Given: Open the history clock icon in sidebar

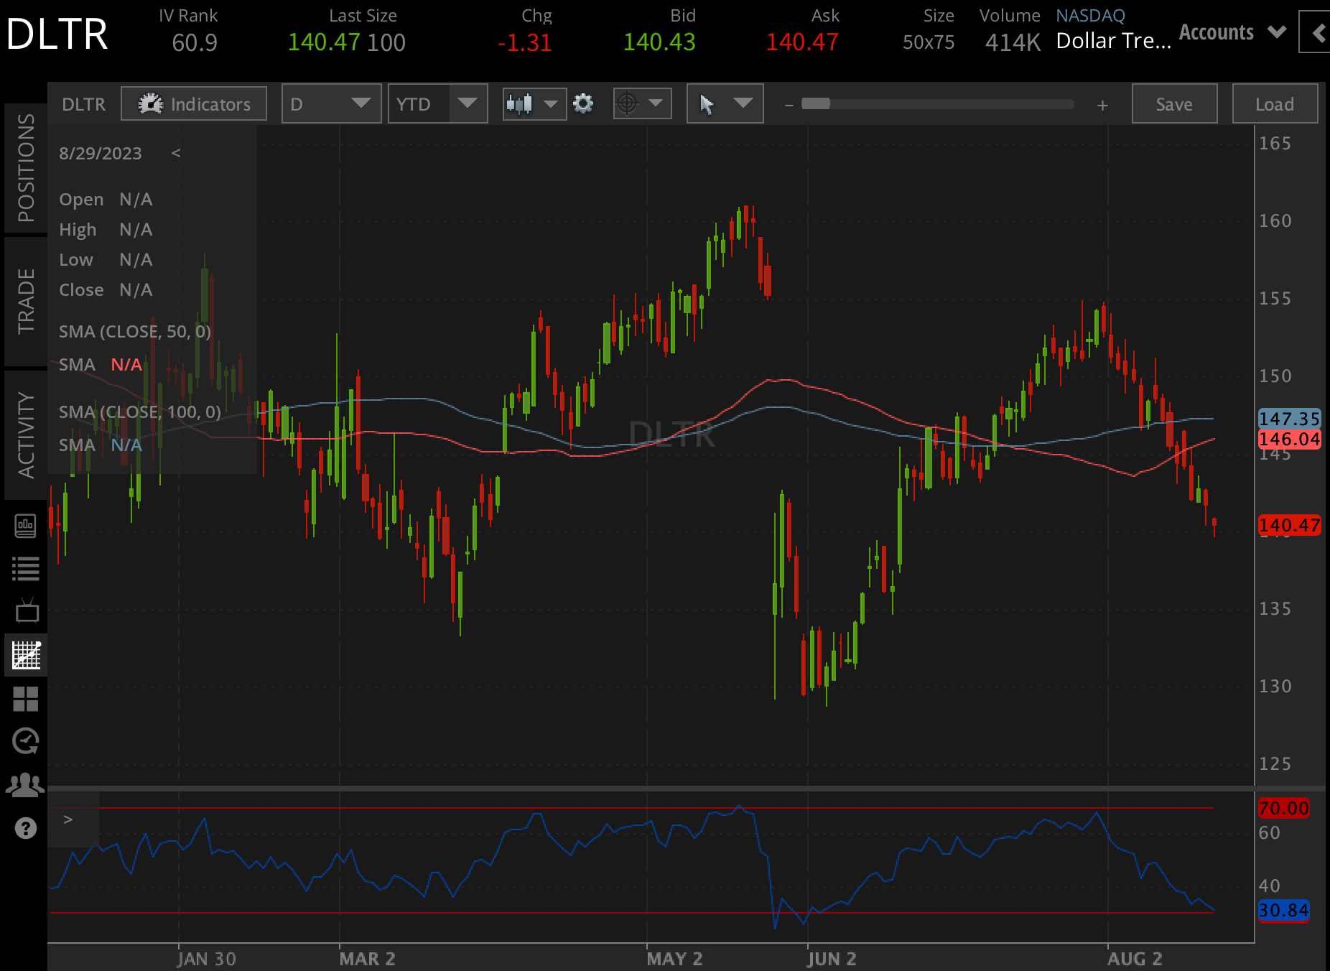Looking at the screenshot, I should tap(26, 740).
